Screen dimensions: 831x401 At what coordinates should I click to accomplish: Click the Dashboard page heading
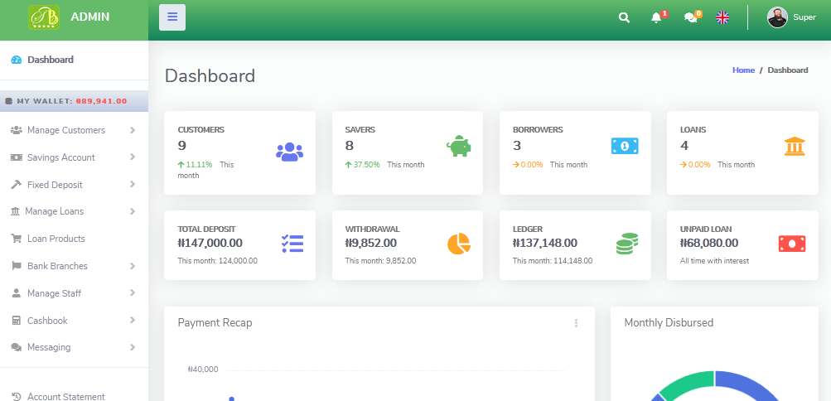coord(210,75)
